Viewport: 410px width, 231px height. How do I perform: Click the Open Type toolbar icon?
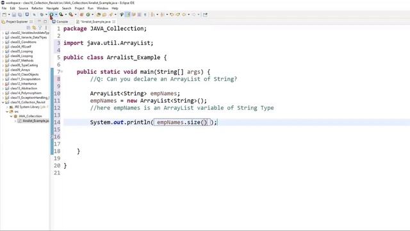coord(98,15)
